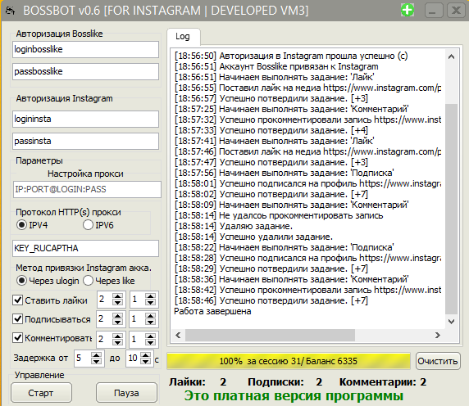Click the log scroll right arrow
469x406 pixels.
tap(438, 335)
